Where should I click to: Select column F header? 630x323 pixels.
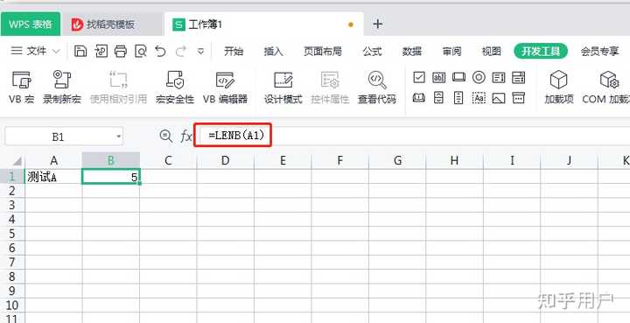coord(339,161)
